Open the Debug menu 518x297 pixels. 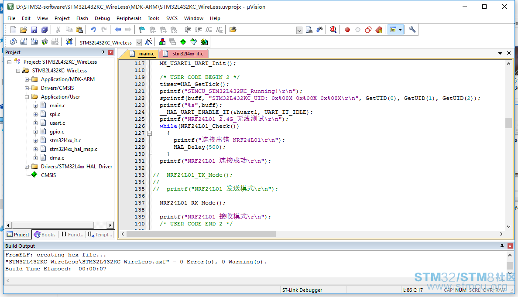click(x=103, y=18)
